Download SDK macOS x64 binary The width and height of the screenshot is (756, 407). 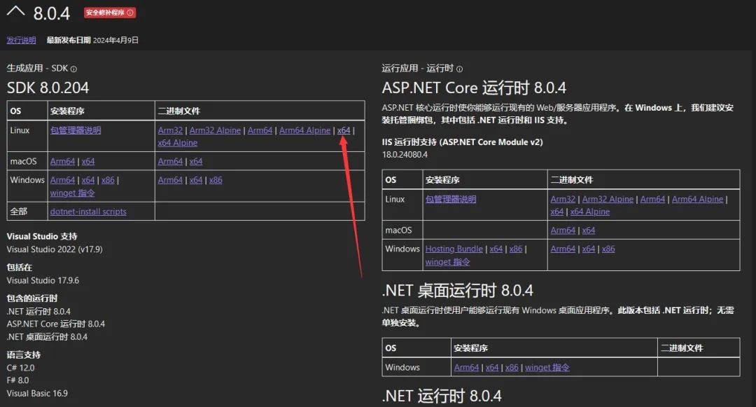(x=196, y=161)
